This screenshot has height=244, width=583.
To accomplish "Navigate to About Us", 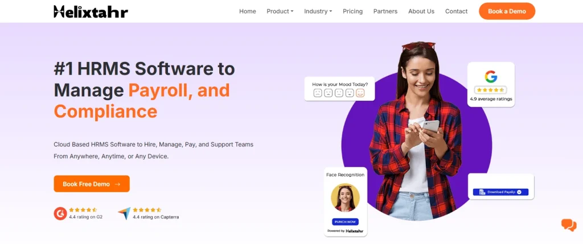I will pyautogui.click(x=421, y=11).
